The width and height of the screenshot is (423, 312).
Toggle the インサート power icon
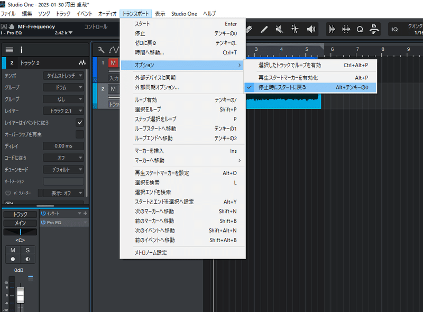[43, 213]
